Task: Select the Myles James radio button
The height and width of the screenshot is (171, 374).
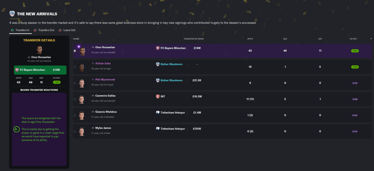Action: point(75,131)
